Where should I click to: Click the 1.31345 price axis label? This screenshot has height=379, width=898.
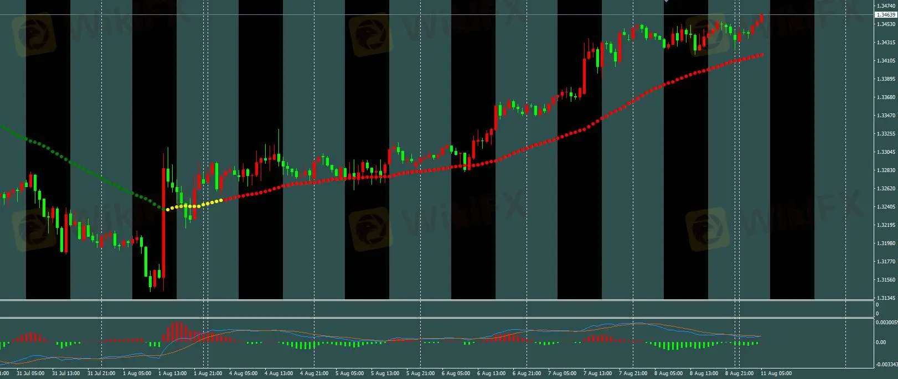[886, 298]
